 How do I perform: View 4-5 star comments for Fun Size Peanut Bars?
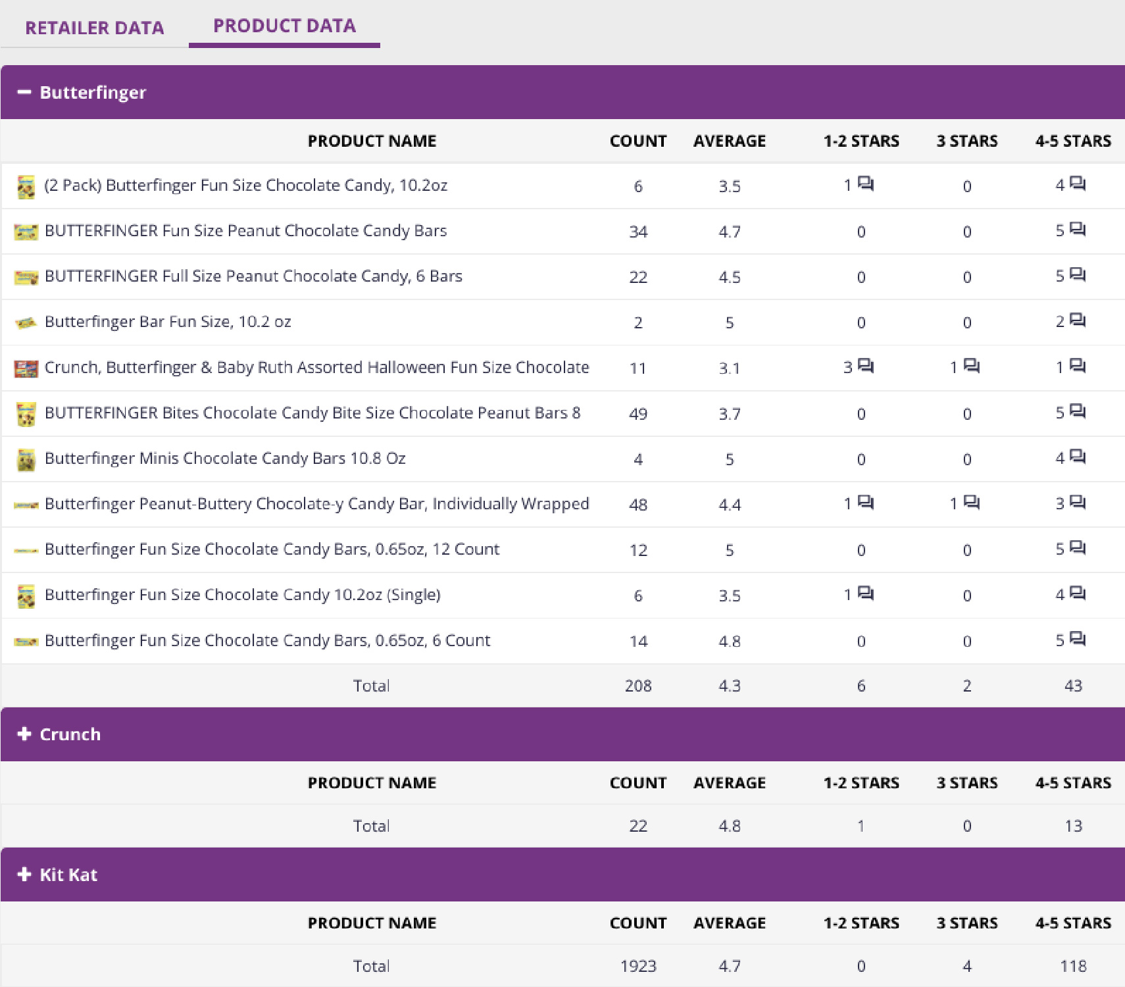[x=1078, y=229]
